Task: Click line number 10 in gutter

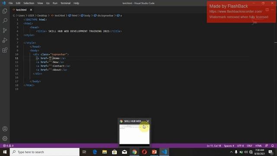Action: coord(16,54)
